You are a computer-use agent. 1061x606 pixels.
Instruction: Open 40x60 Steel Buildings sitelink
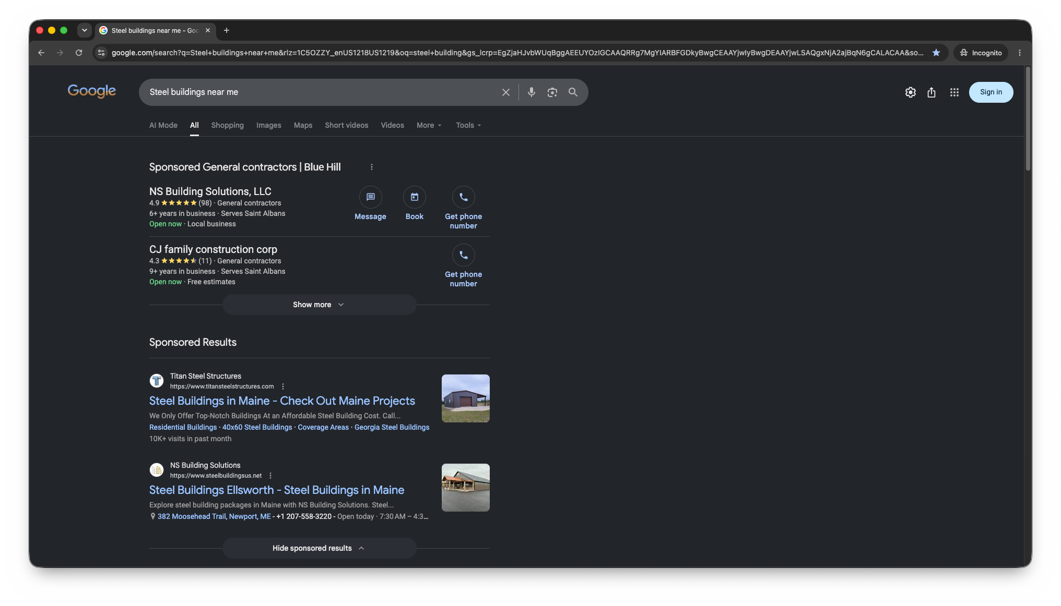[x=257, y=427]
